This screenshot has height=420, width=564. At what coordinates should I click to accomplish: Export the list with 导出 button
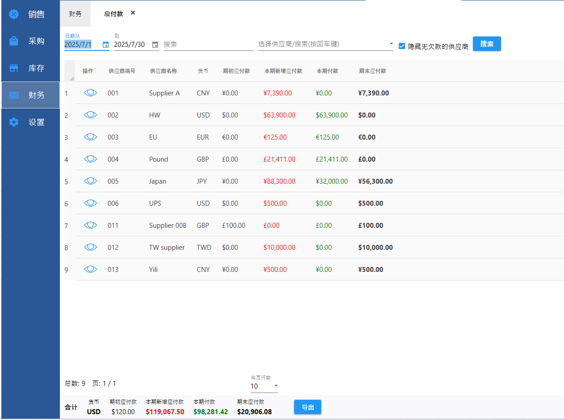[x=308, y=407]
